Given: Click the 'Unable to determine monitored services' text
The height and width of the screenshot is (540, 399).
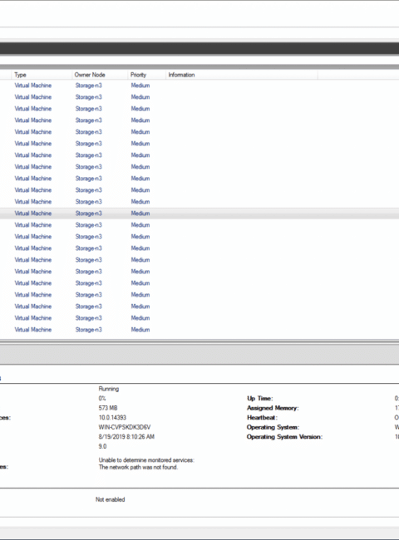Looking at the screenshot, I should coord(146,460).
